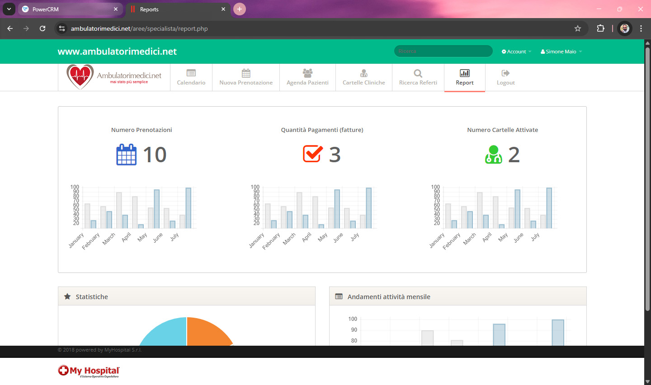Click the browser address bar URL
This screenshot has height=385, width=651.
[139, 28]
